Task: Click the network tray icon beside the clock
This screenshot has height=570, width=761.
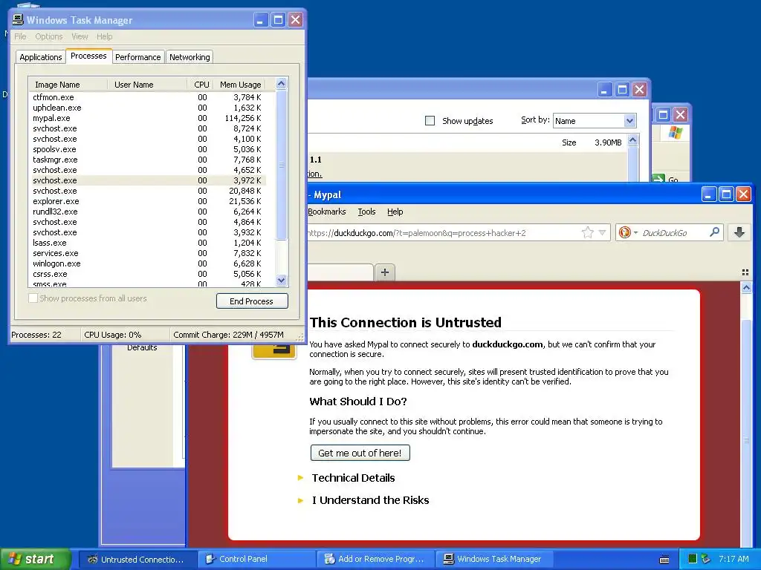Action: point(706,559)
